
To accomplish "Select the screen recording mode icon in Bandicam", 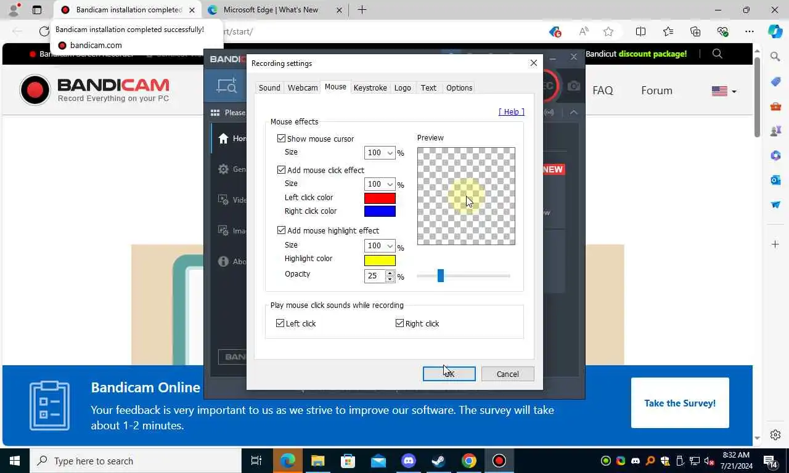I will click(x=226, y=86).
